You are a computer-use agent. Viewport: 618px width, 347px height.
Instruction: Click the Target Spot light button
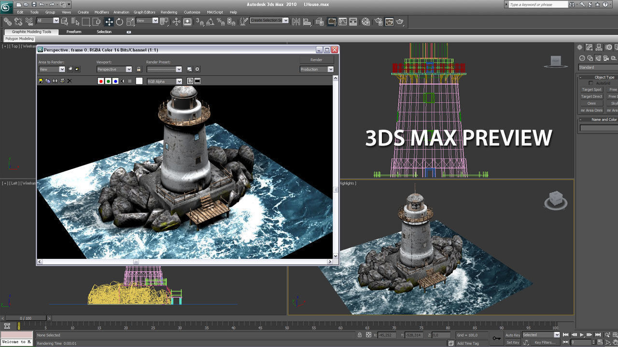click(591, 90)
